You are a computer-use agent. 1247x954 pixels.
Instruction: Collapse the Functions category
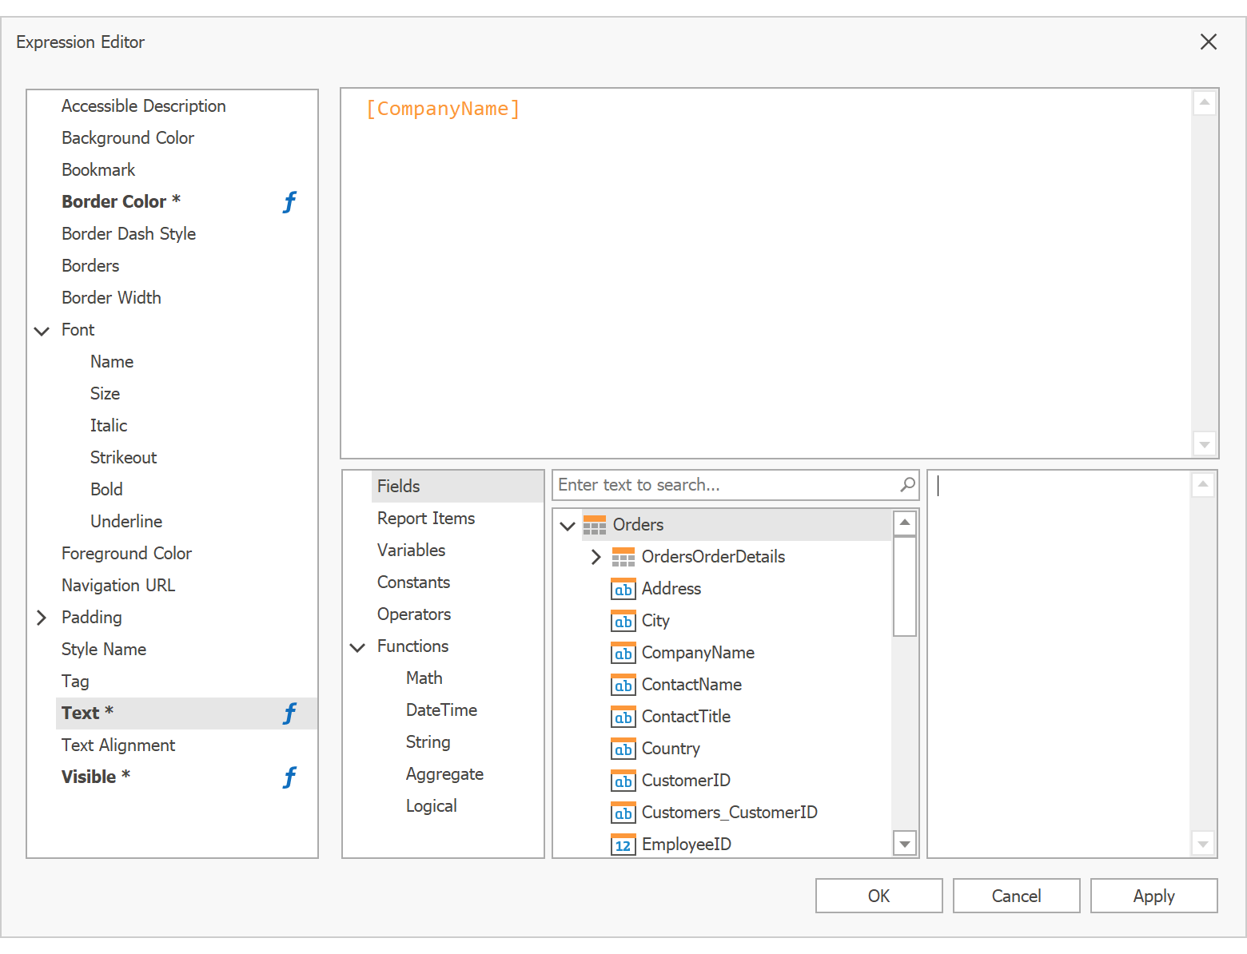tap(357, 646)
